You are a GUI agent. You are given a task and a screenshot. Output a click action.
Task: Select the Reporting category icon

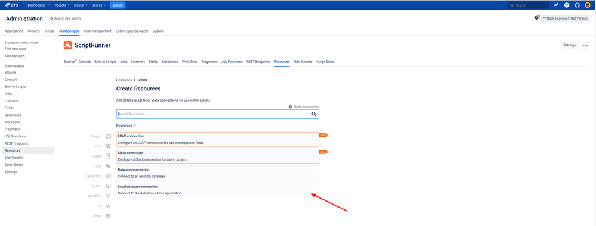coord(109,176)
